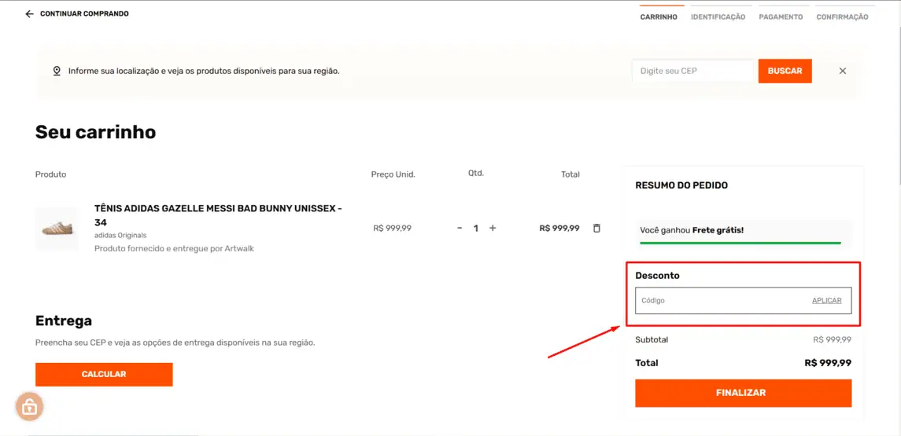Click the Buscar button
This screenshot has height=436, width=901.
785,71
